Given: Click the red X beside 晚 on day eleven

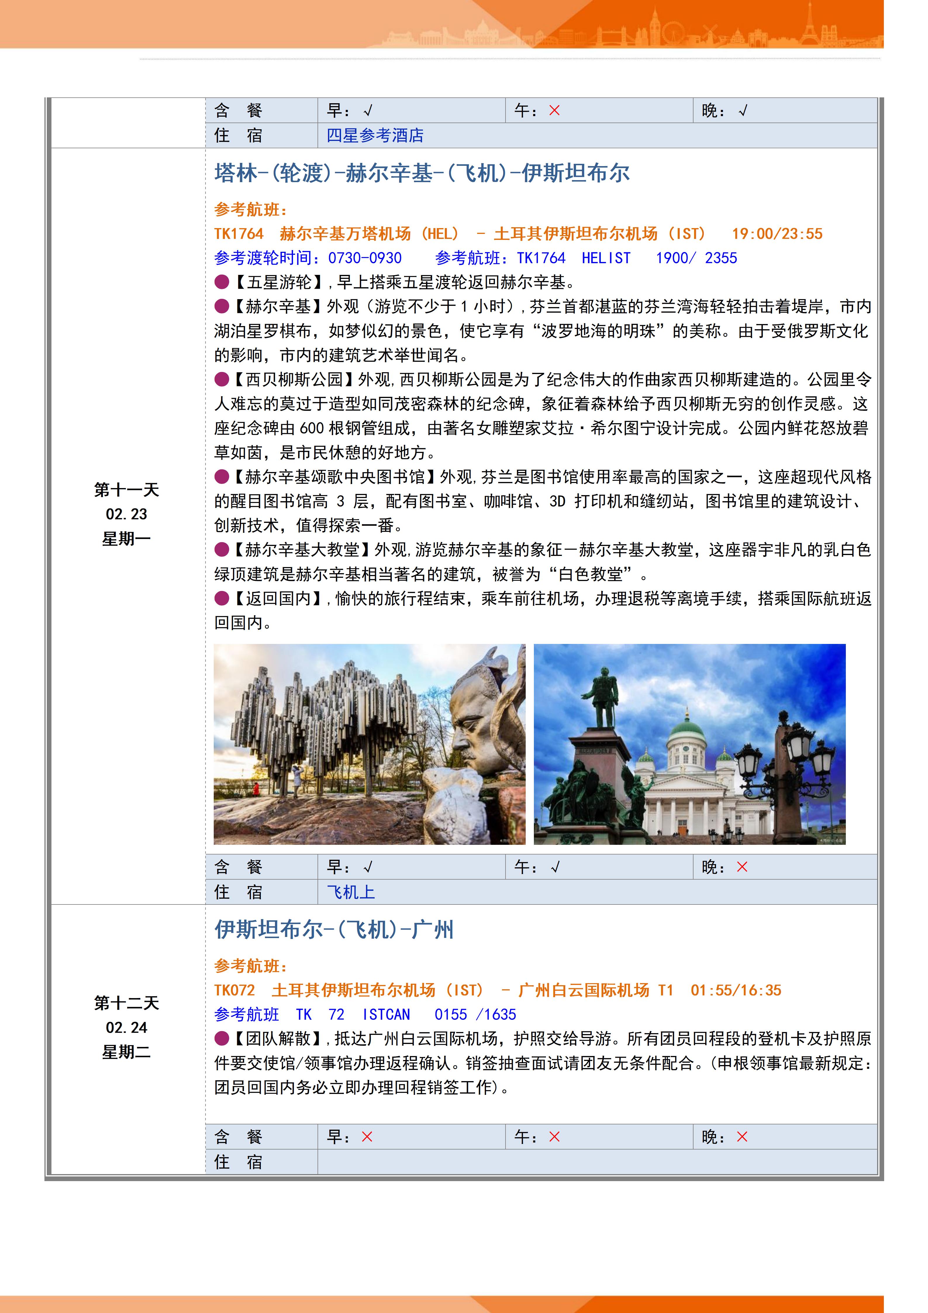Looking at the screenshot, I should tap(741, 867).
